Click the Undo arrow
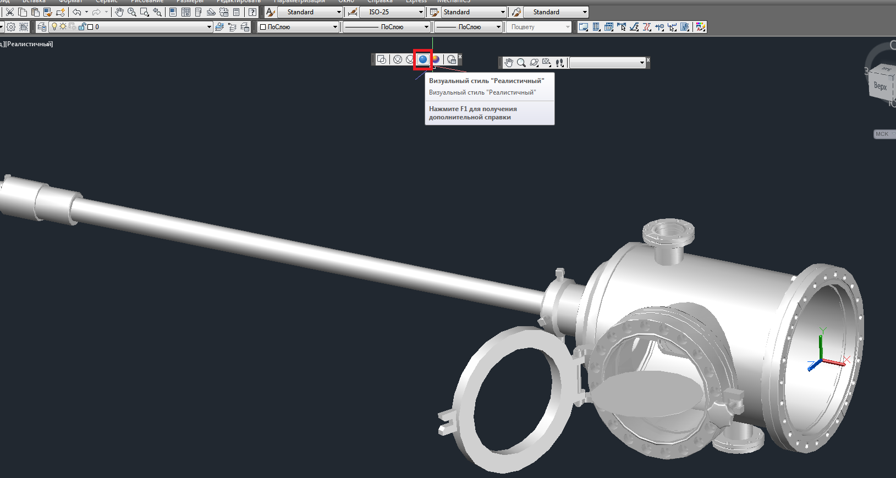This screenshot has height=478, width=896. [76, 12]
